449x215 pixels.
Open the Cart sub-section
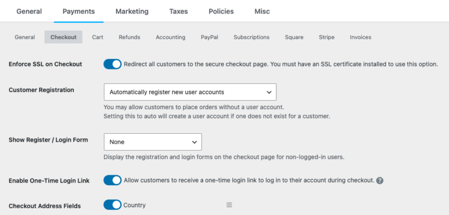point(98,37)
